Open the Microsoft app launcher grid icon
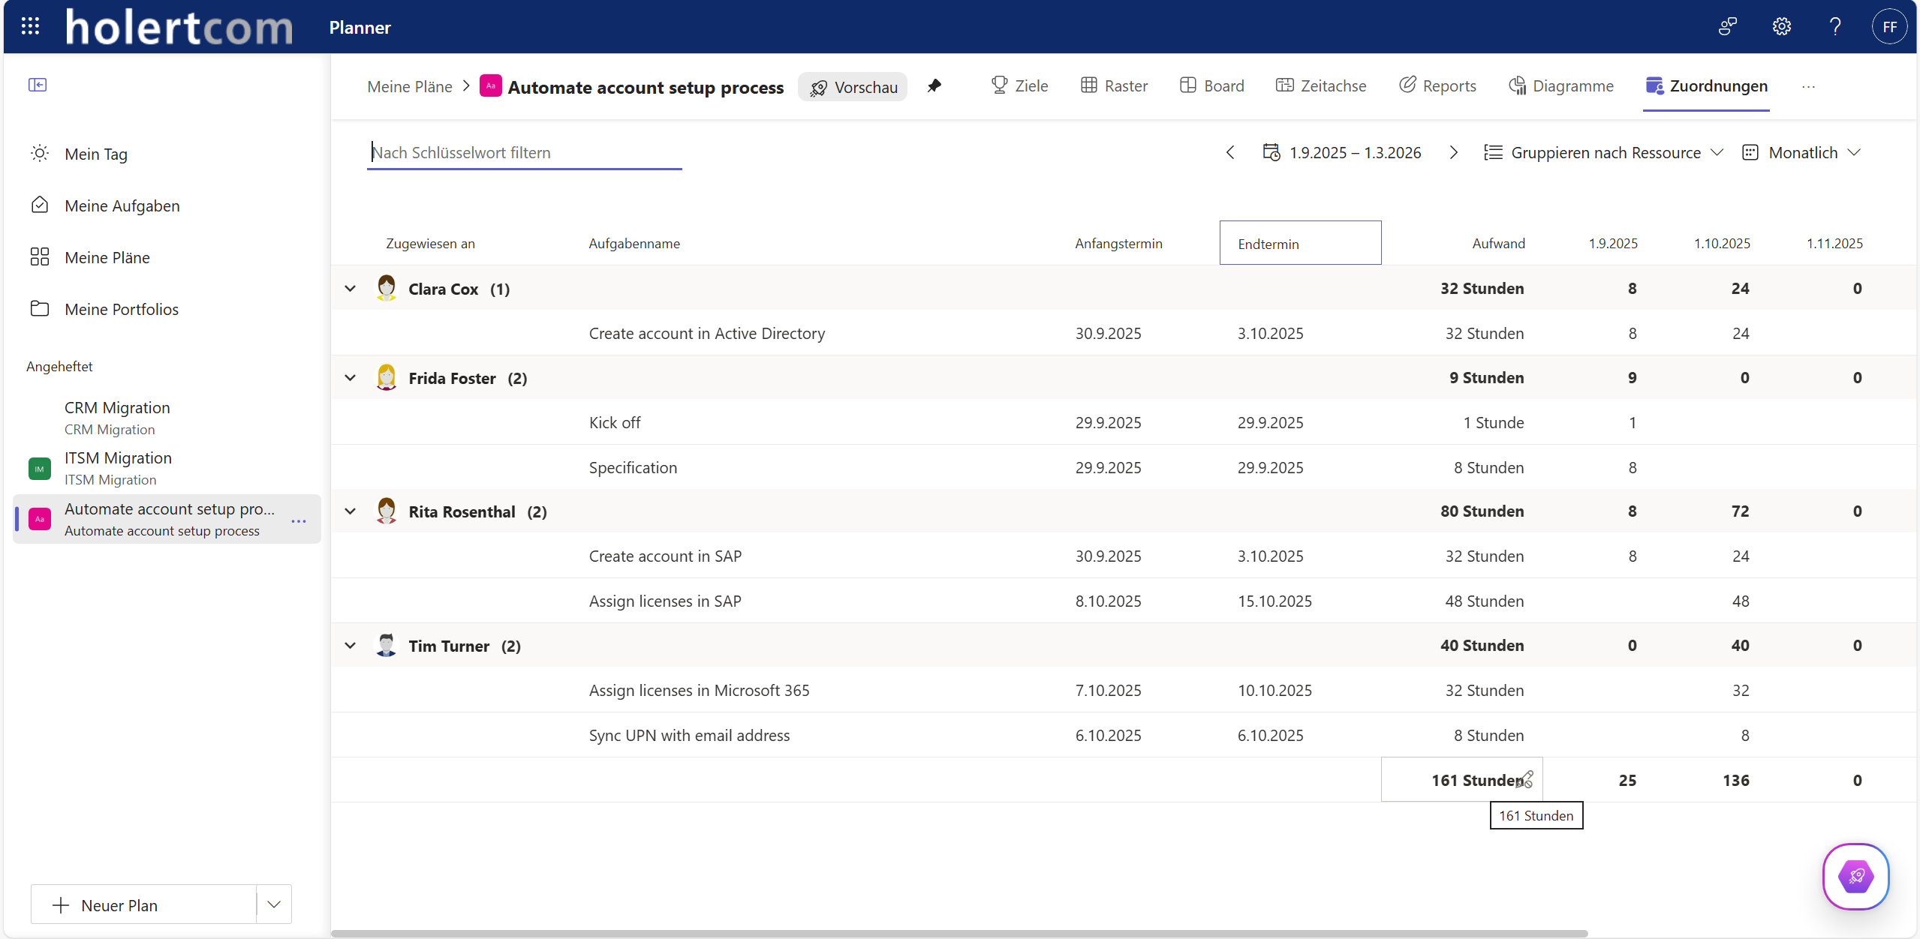1920x939 pixels. pos(31,26)
